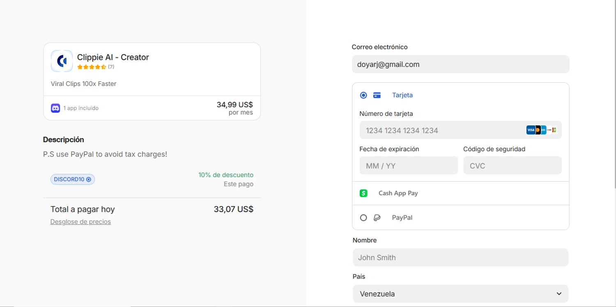Image resolution: width=616 pixels, height=307 pixels.
Task: Click the PayPal payment method label
Action: 402,218
